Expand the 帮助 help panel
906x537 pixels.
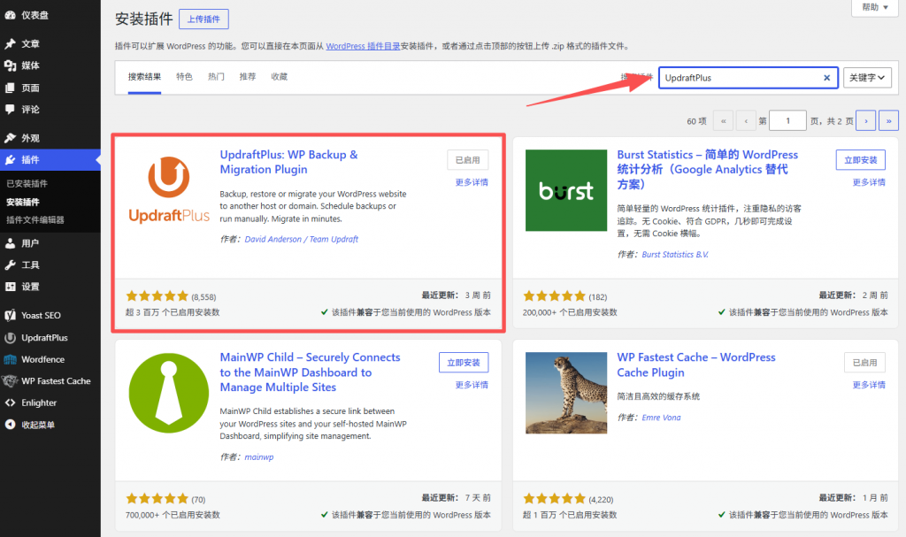[875, 7]
